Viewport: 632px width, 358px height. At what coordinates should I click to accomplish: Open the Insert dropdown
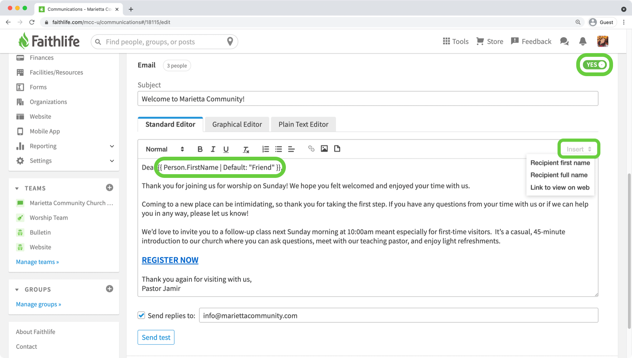tap(579, 149)
